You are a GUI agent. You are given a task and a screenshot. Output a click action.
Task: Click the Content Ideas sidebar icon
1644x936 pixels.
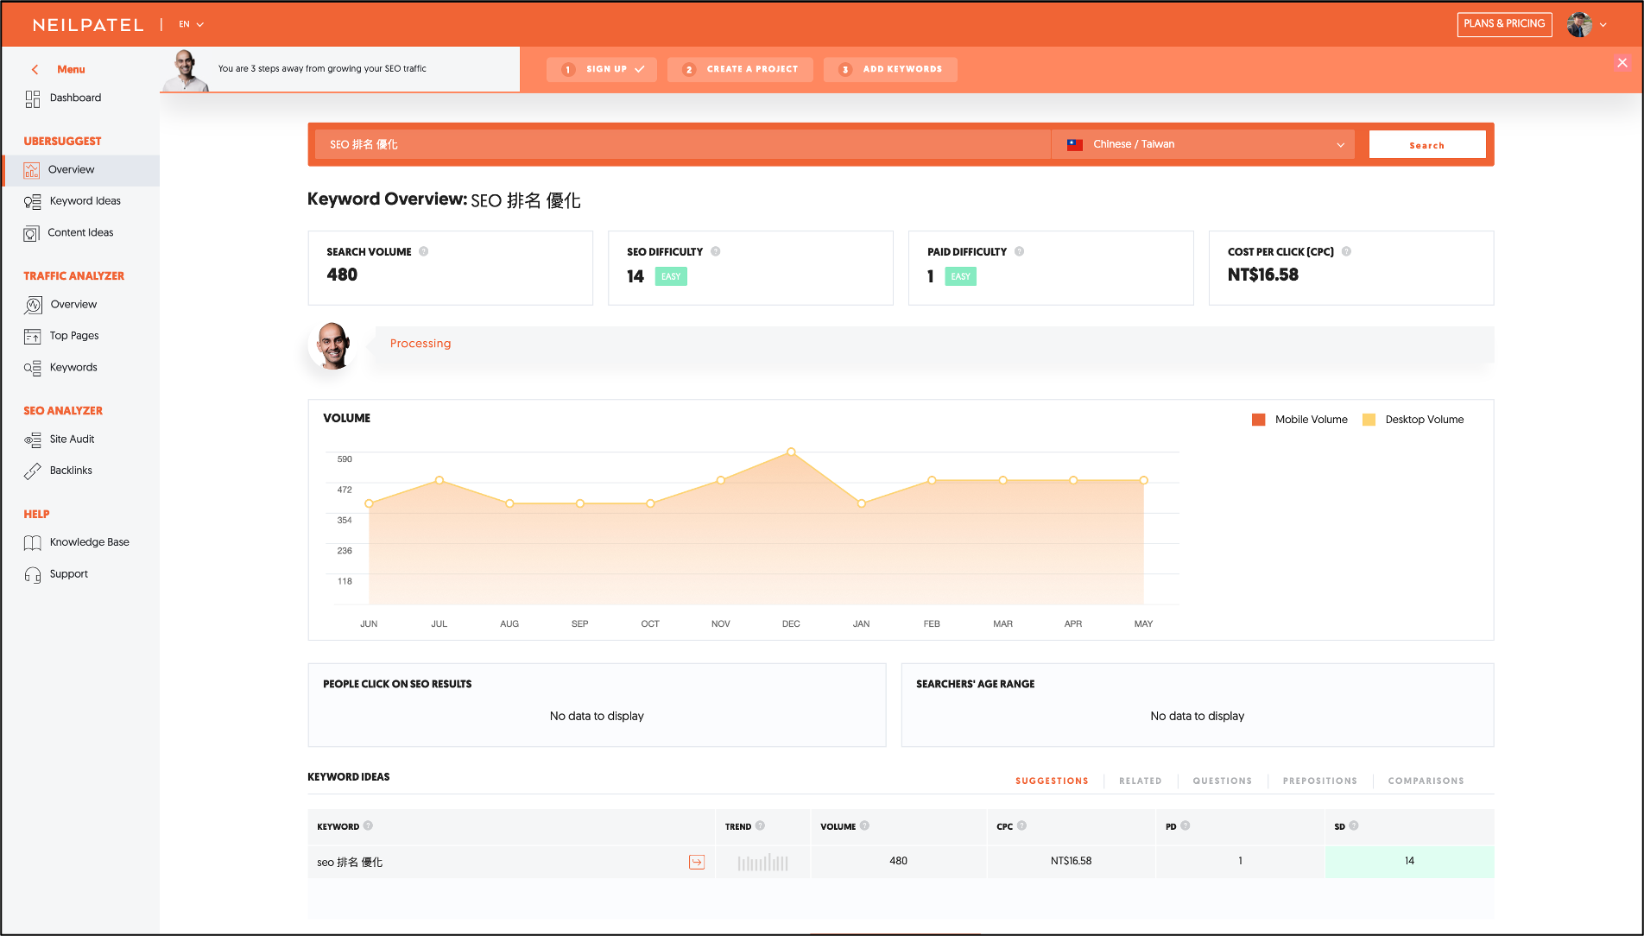pyautogui.click(x=32, y=233)
